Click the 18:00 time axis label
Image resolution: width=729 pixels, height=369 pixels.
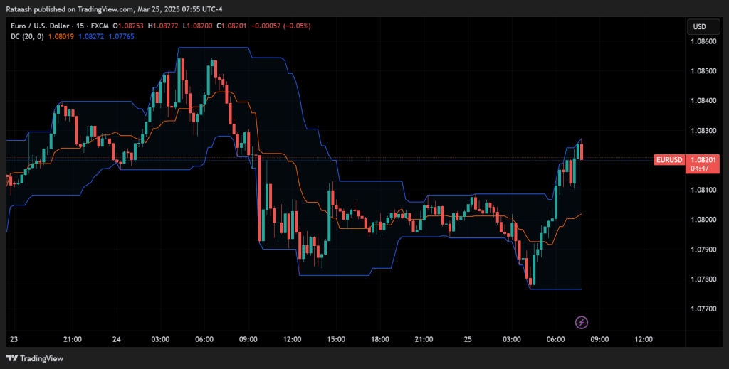pyautogui.click(x=379, y=339)
